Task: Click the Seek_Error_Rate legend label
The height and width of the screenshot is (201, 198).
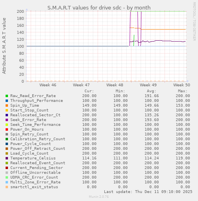Action: tap(28, 120)
